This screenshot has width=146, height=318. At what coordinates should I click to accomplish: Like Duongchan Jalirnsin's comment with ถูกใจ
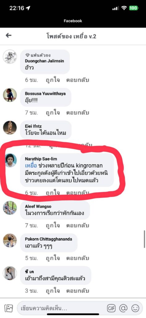[x=53, y=80]
